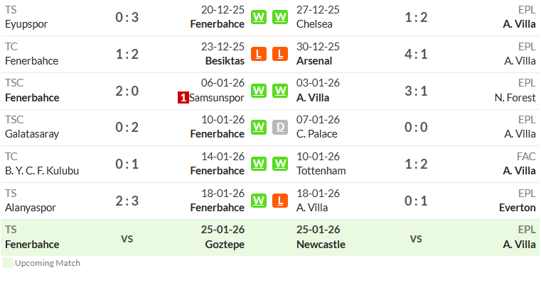Image resolution: width=541 pixels, height=285 pixels.
Task: Open the 4:1 Arsenal match score
Action: pos(416,54)
